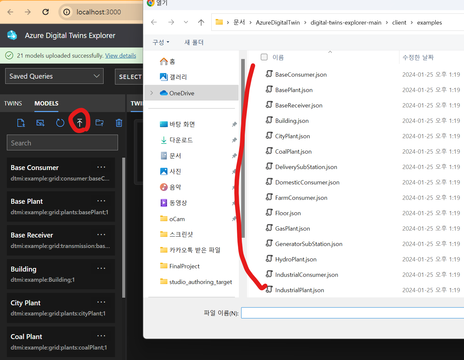
Task: Open the oCam folder in sidebar
Action: pos(172,219)
